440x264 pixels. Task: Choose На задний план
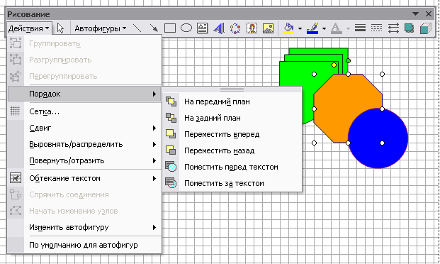click(232, 118)
